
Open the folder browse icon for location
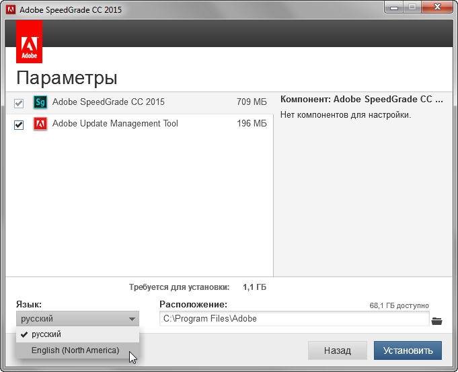[x=436, y=321]
